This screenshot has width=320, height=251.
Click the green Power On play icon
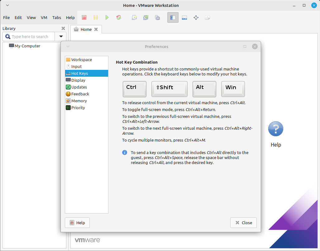coord(107,17)
